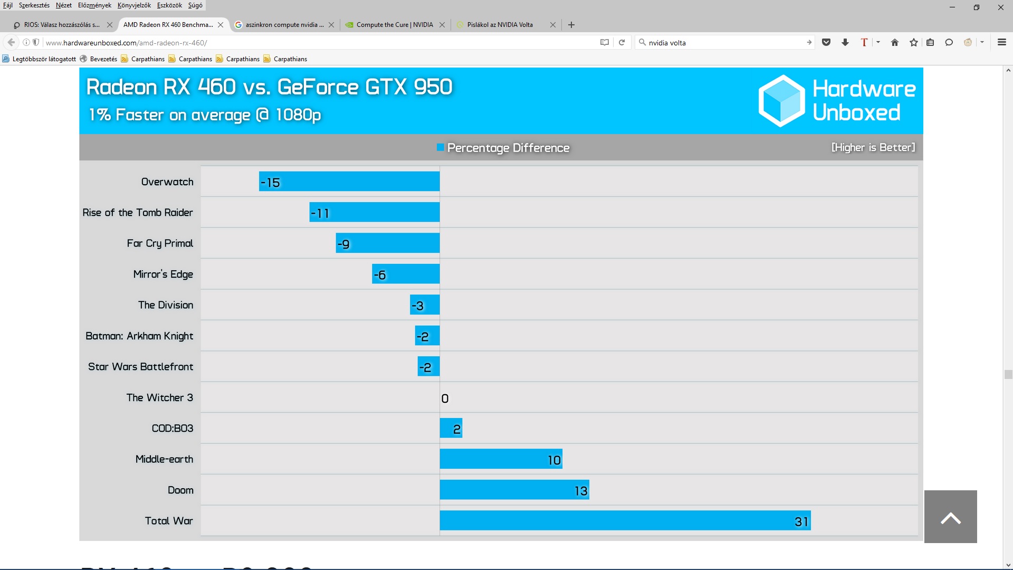Close the Pislákol az NVIDIA Volta tab
This screenshot has width=1013, height=570.
(x=553, y=25)
